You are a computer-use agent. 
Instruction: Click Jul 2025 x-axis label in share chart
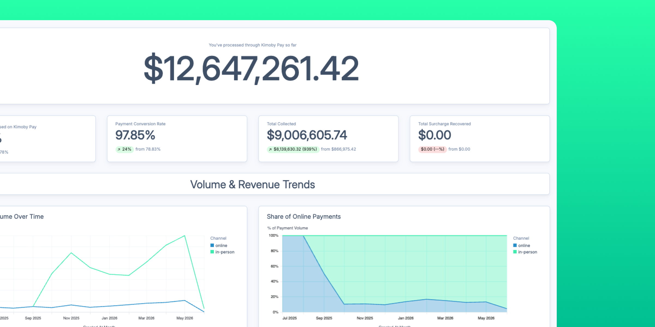(290, 318)
